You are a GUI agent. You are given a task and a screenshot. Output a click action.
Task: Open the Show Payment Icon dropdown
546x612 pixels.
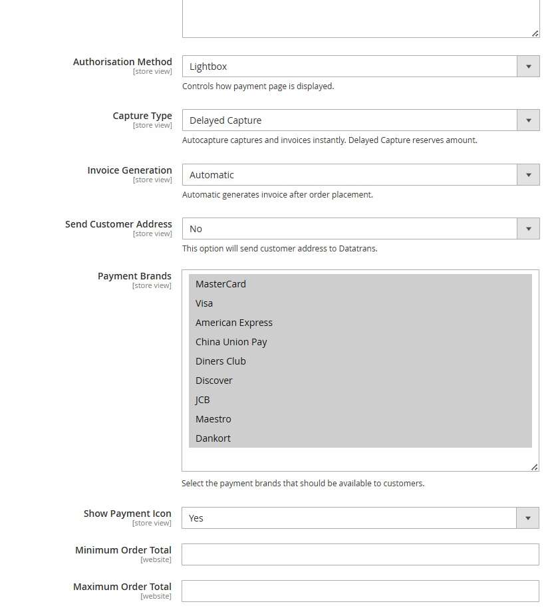pos(360,518)
